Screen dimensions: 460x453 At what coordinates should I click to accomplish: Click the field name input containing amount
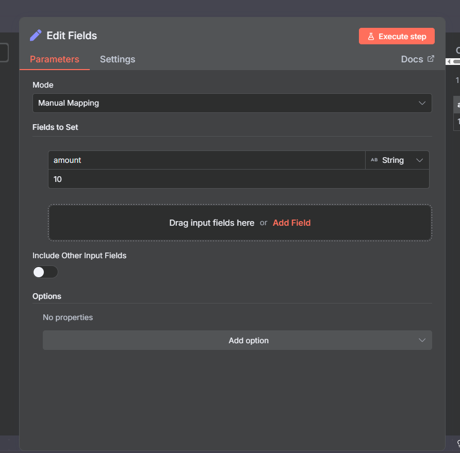tap(206, 160)
